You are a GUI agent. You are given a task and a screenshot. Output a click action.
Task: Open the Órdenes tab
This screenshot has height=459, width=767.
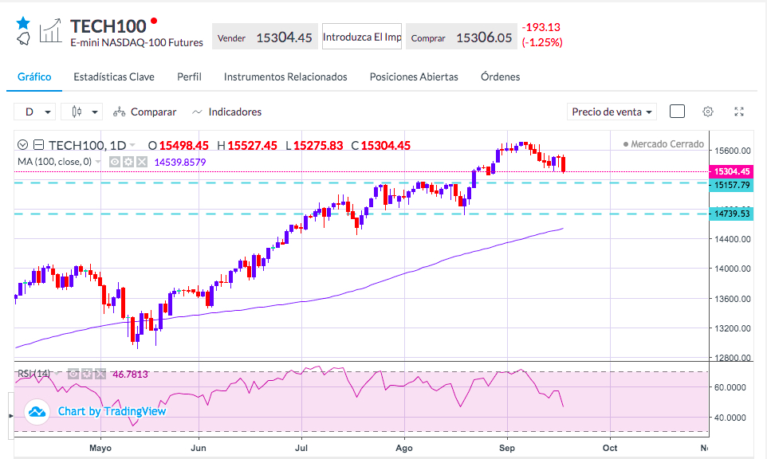500,76
